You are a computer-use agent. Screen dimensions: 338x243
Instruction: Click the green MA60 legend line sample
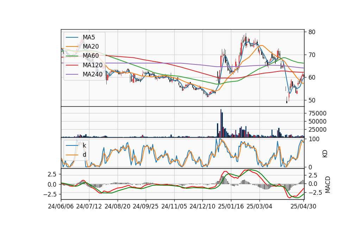coord(72,56)
